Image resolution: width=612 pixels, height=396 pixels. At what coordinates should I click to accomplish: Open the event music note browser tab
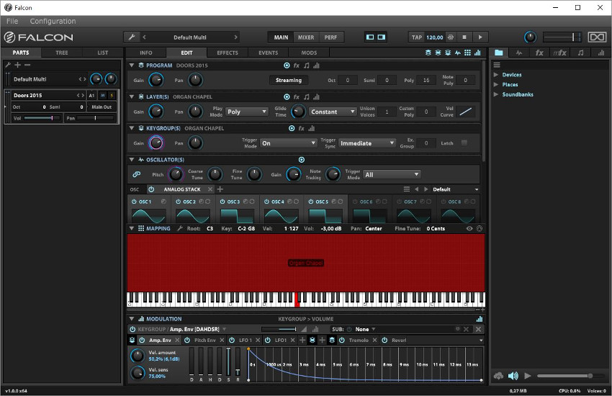tap(581, 53)
